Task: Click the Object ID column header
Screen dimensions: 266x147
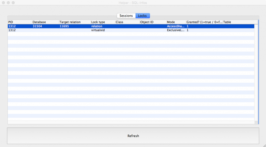Action: (x=152, y=22)
